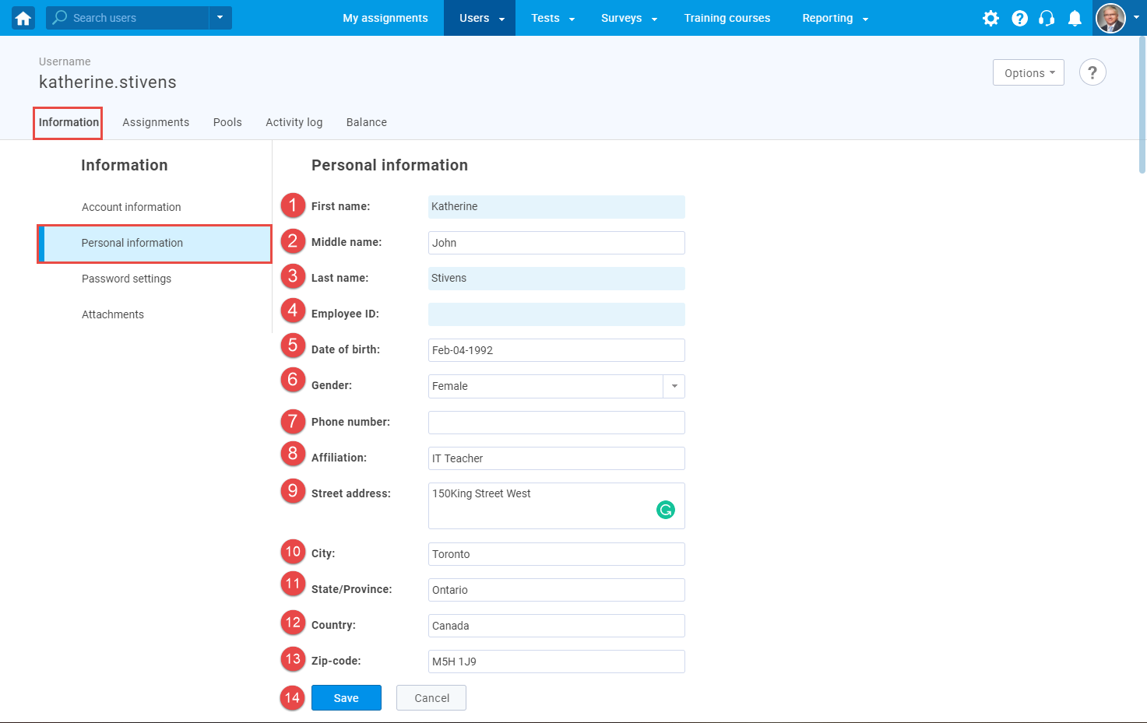
Task: Click the profile avatar picture
Action: [x=1112, y=18]
